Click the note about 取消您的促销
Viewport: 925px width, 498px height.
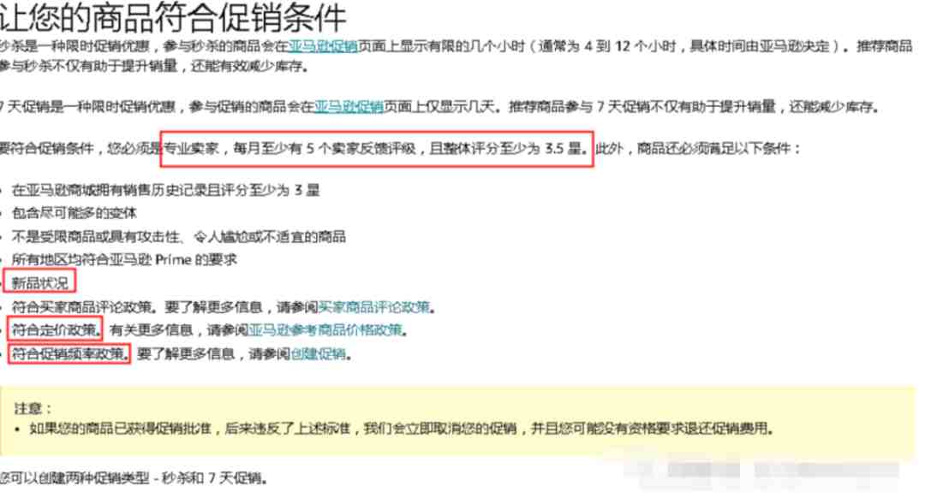(402, 429)
